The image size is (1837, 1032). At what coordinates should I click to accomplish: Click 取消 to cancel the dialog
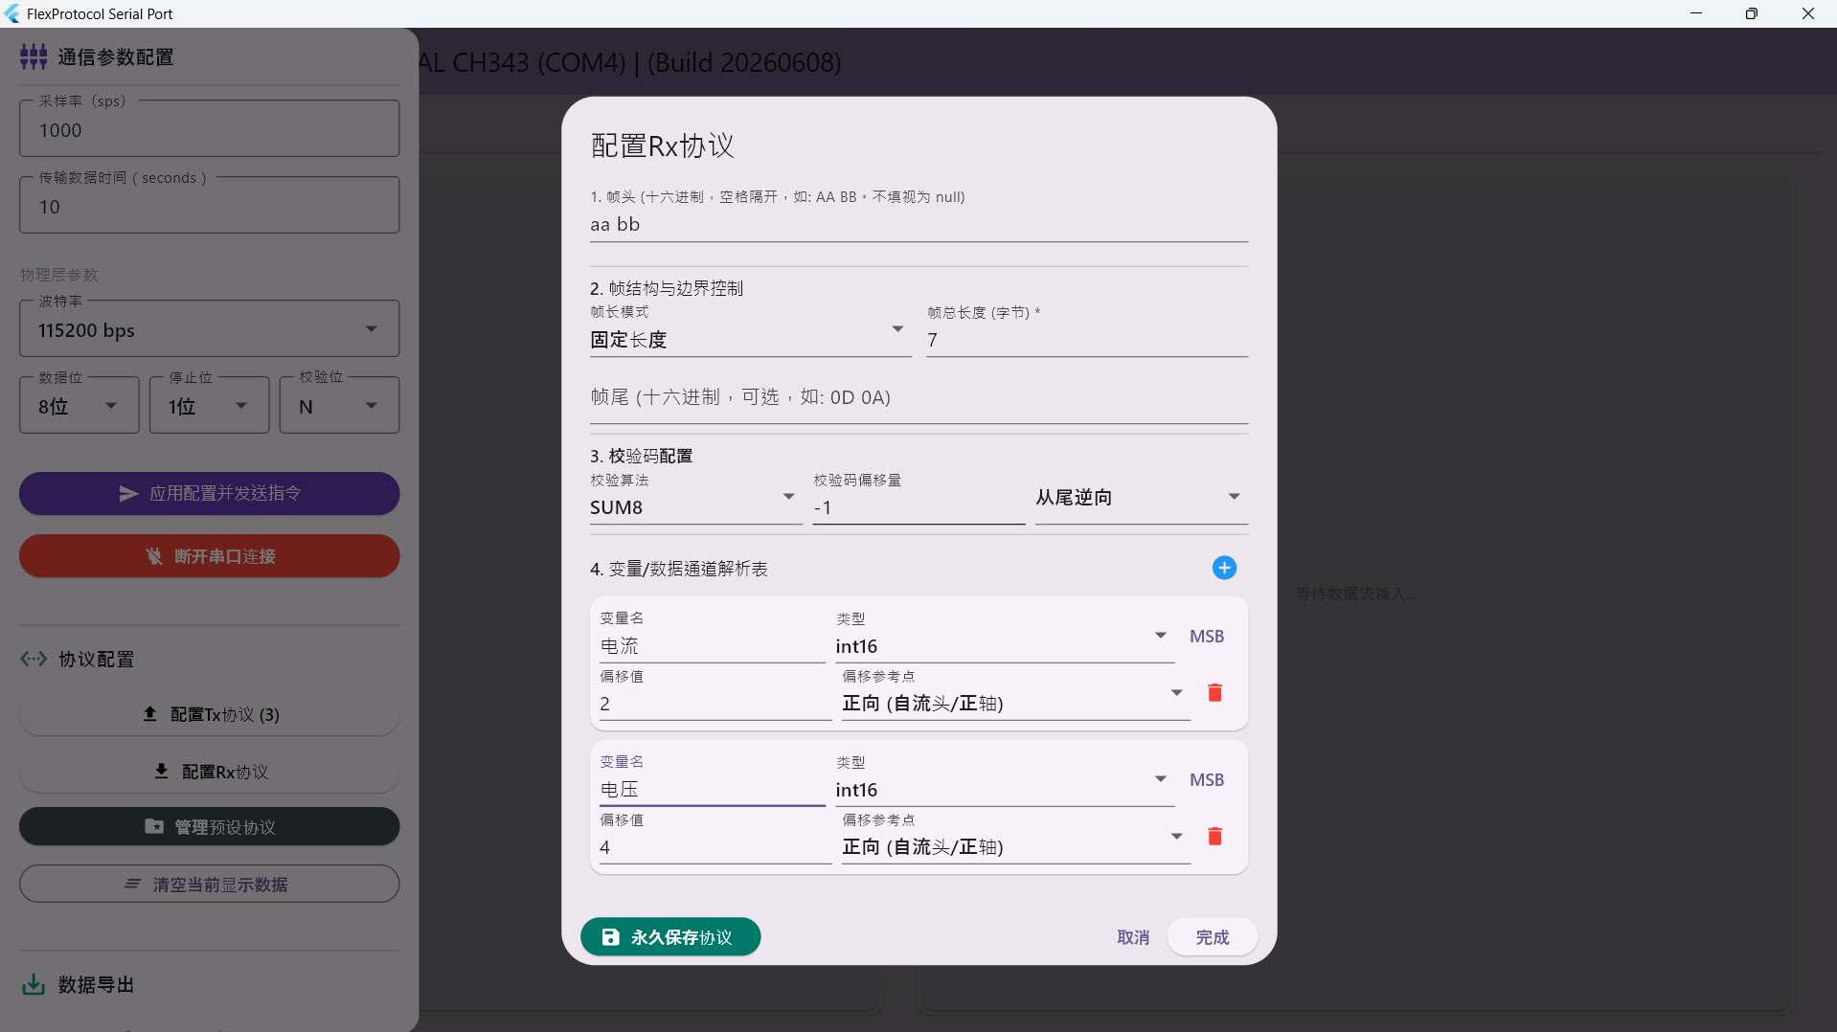tap(1133, 937)
